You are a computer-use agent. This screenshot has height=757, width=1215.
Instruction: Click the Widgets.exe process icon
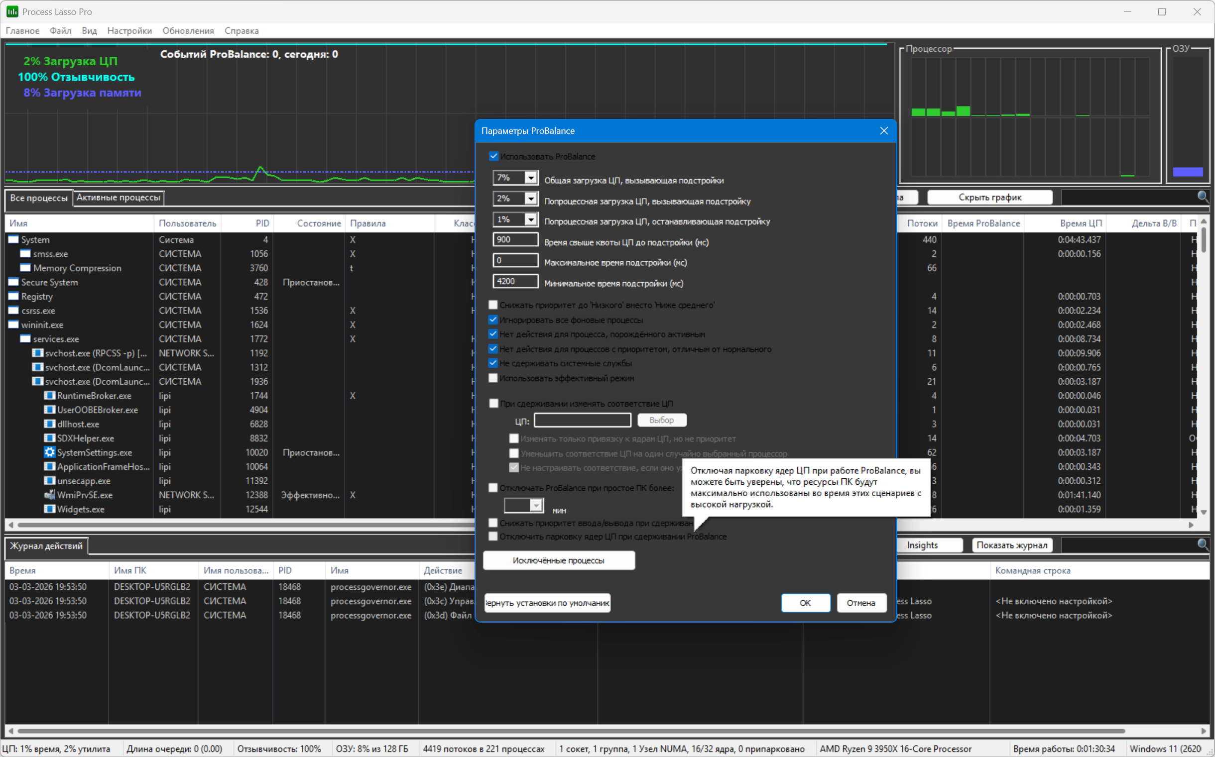49,509
